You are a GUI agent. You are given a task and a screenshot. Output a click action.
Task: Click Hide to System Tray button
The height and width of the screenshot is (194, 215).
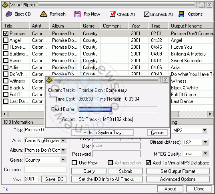coord(102,133)
